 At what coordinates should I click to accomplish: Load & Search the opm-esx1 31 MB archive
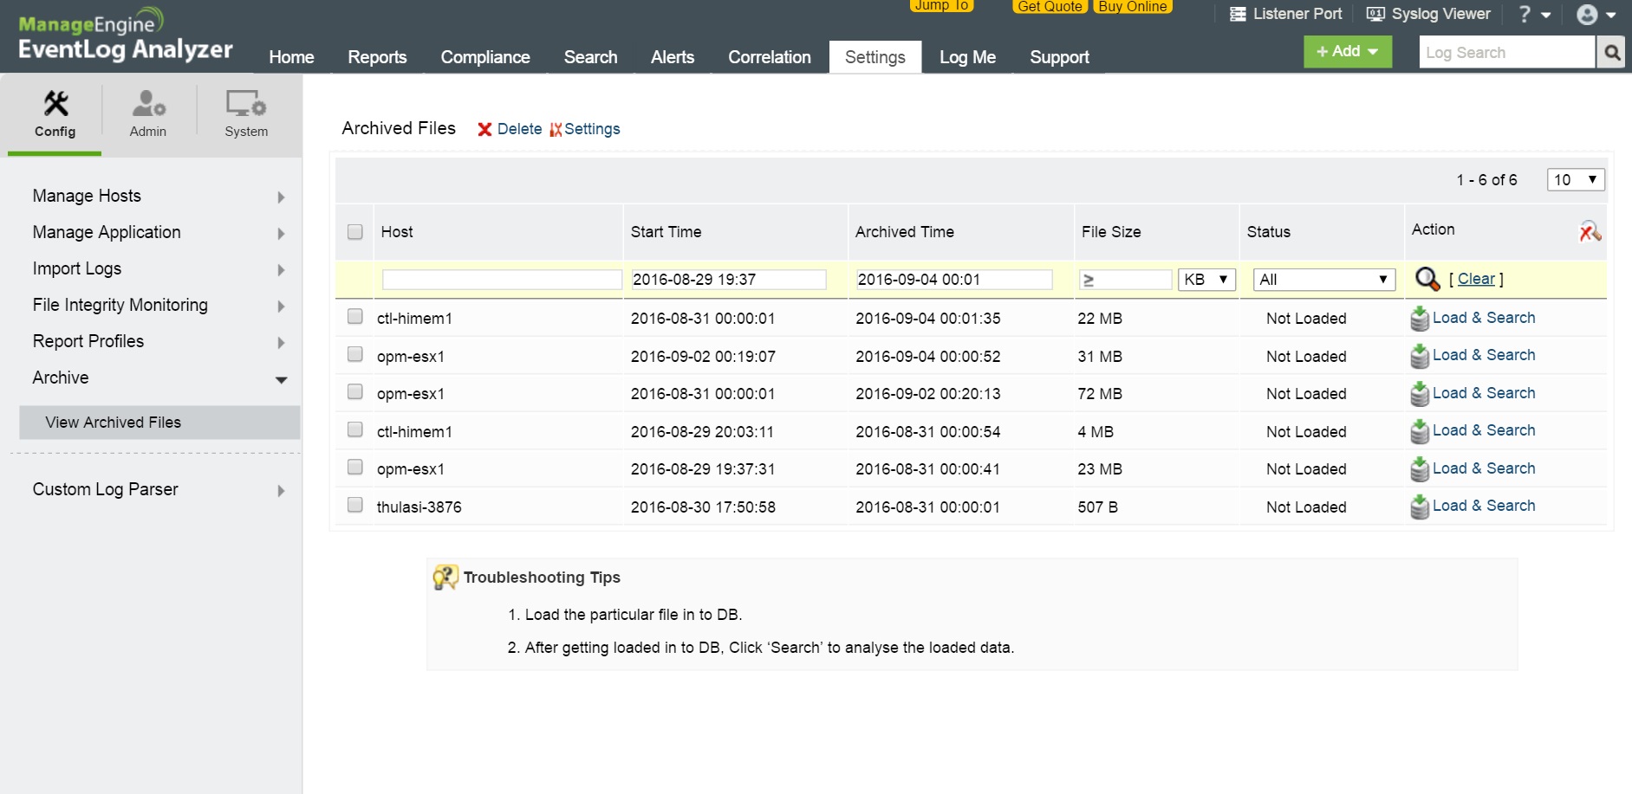coord(1483,355)
